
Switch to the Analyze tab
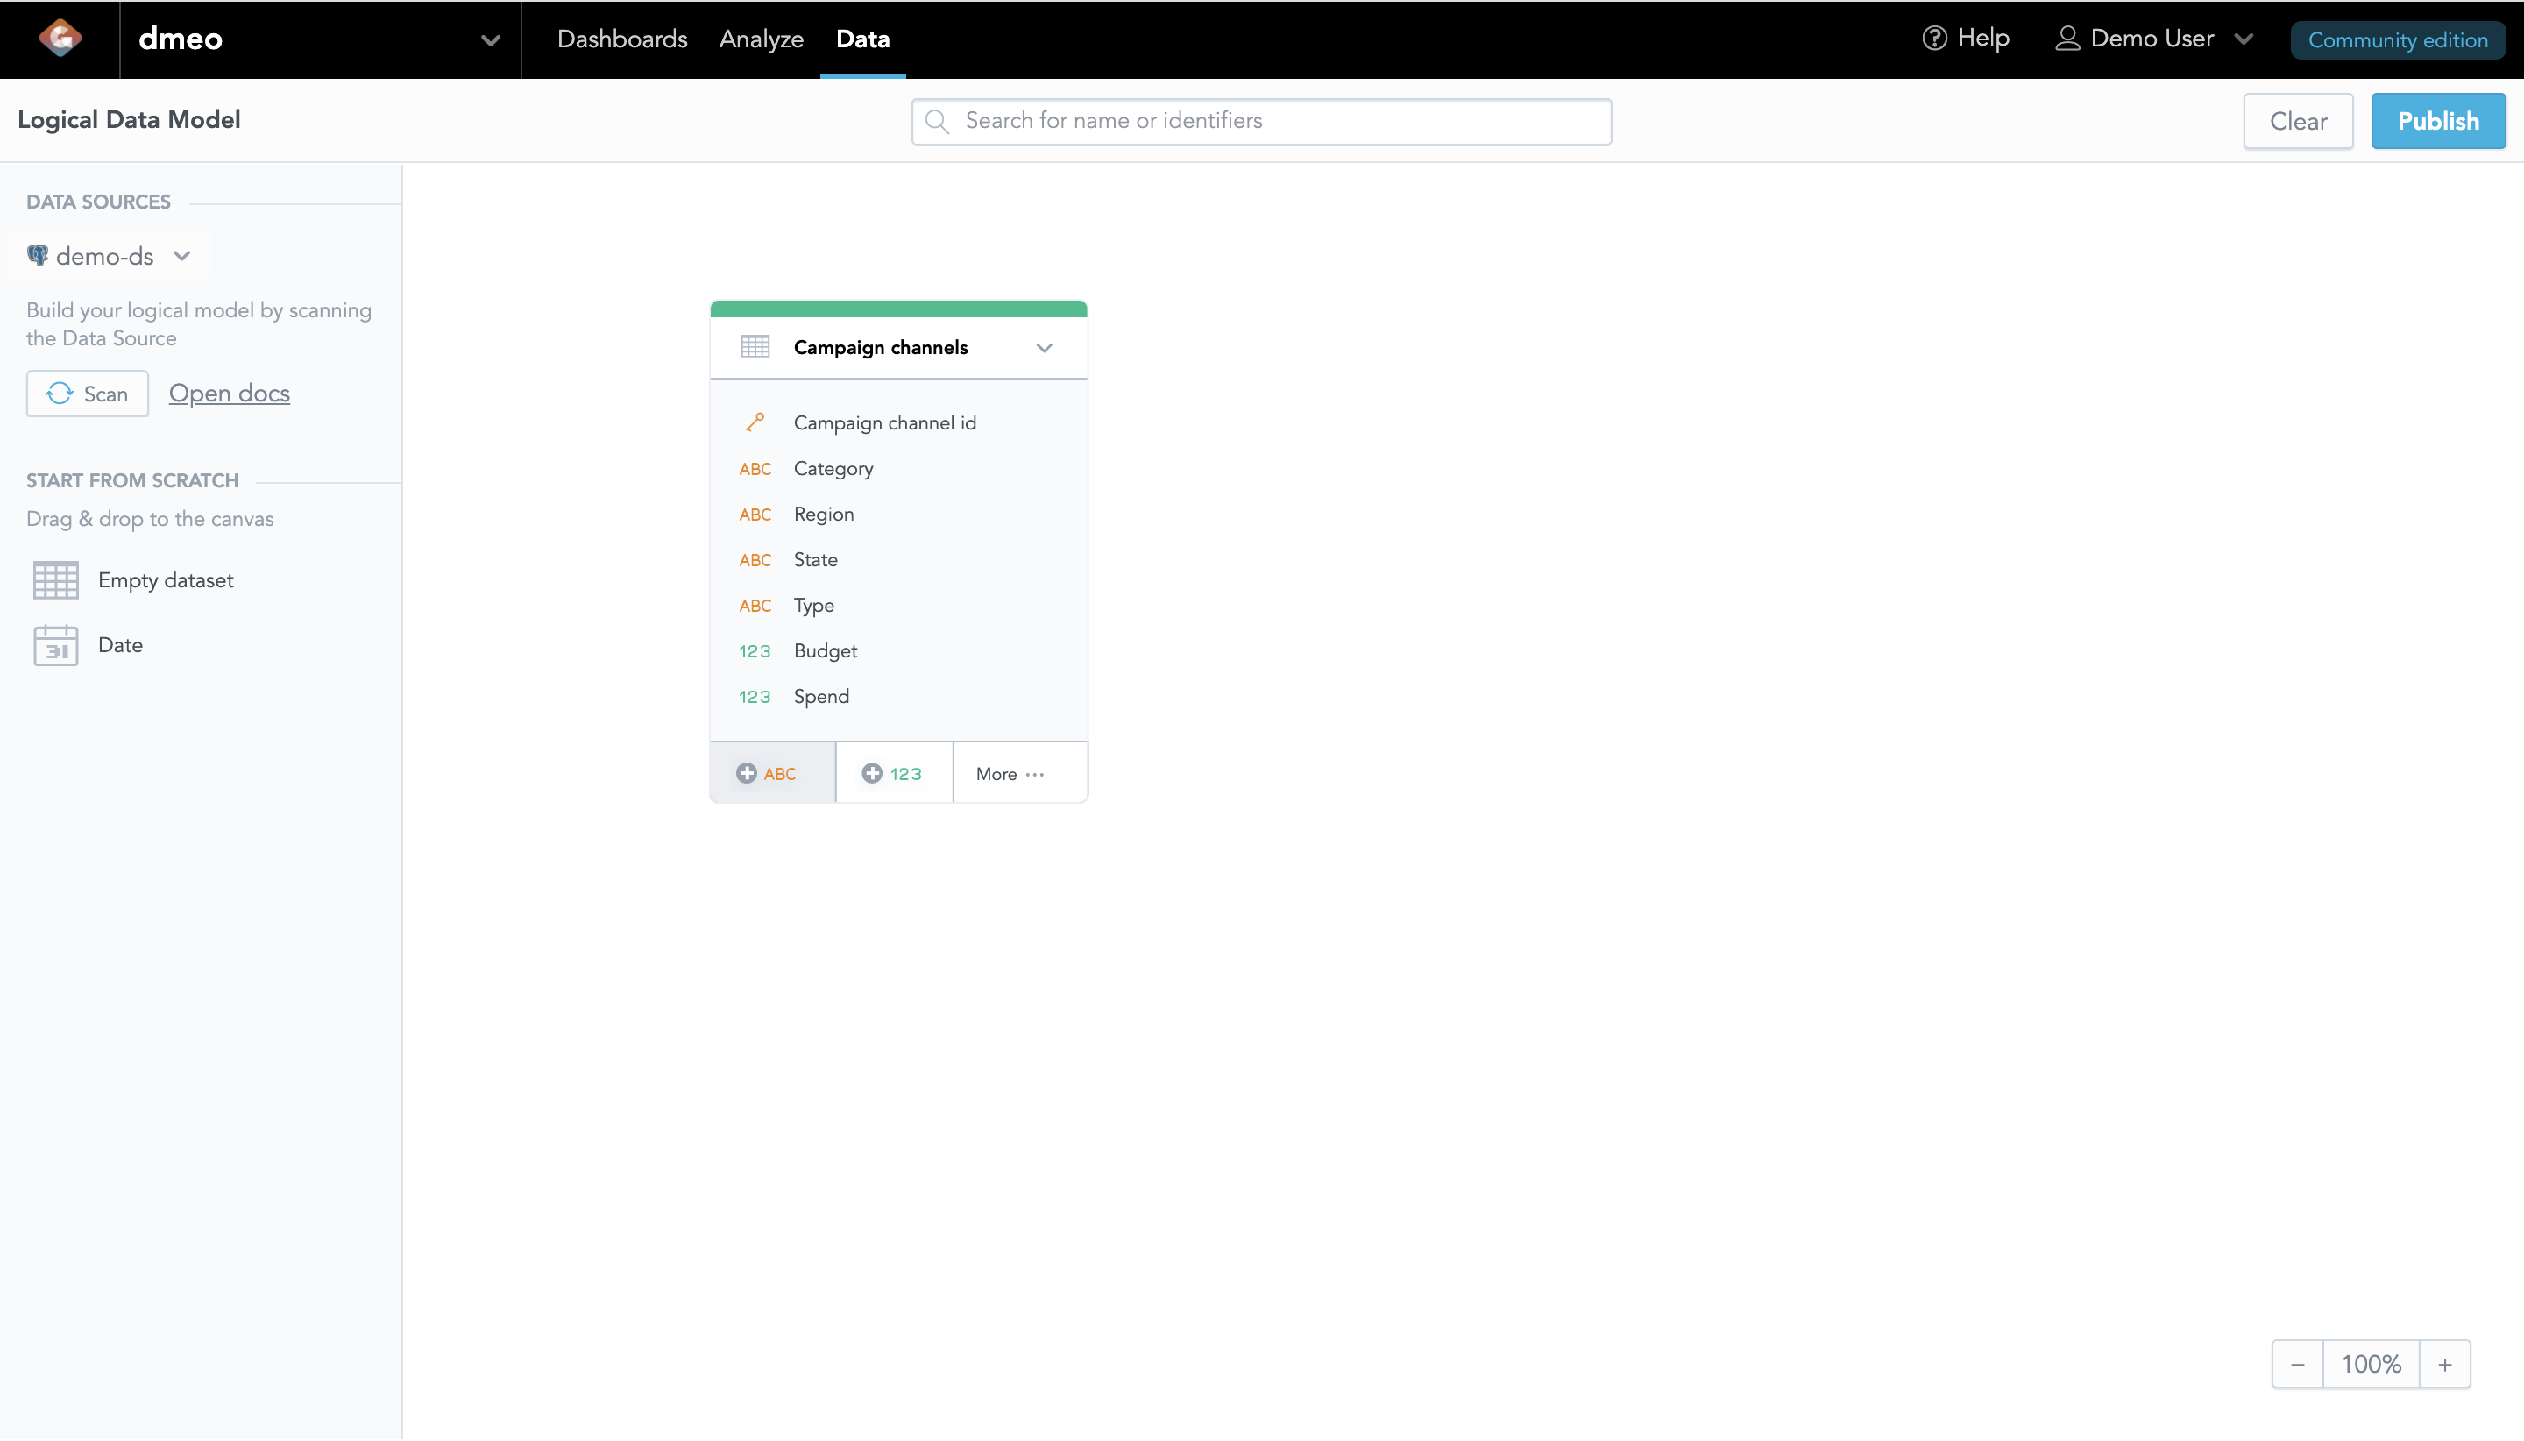761,39
